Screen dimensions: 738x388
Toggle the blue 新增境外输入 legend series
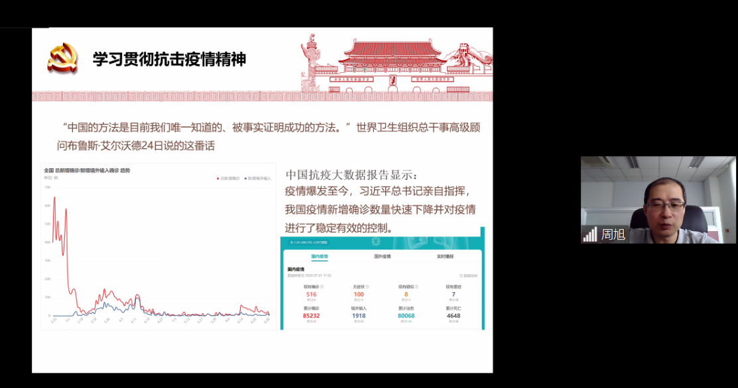[x=258, y=179]
